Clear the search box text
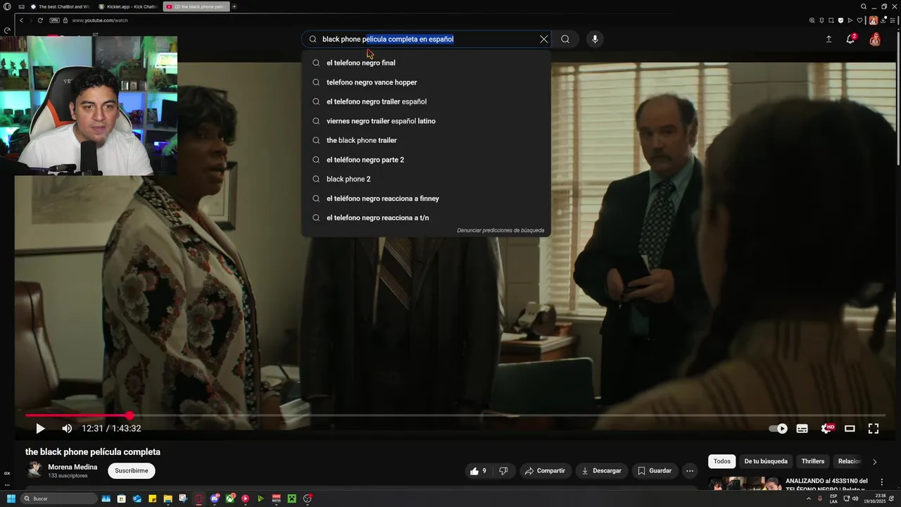Viewport: 901px width, 507px height. pyautogui.click(x=543, y=39)
